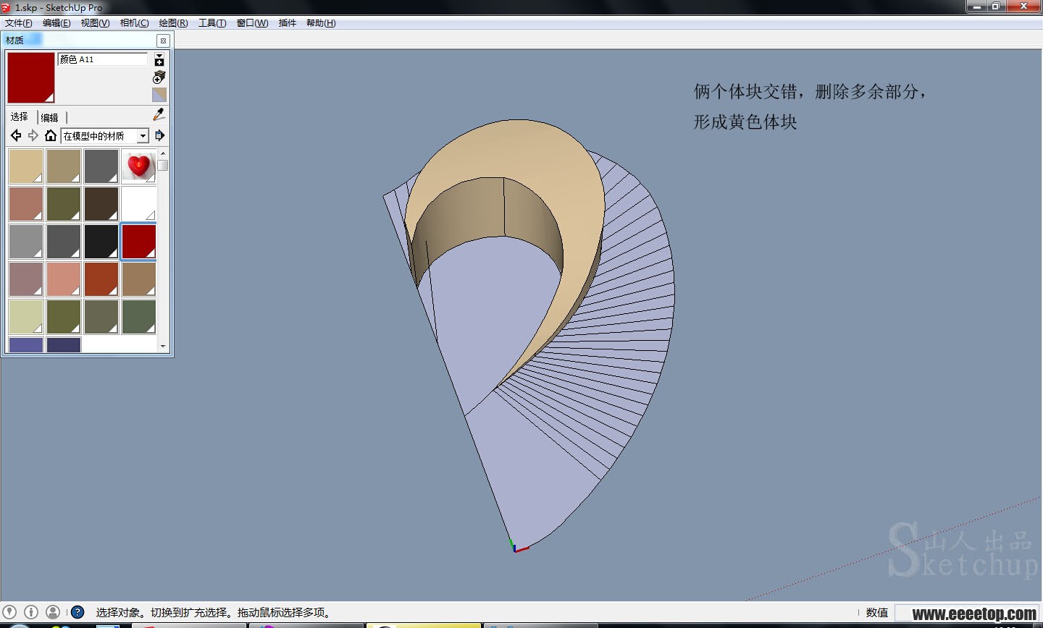Select the salmon pink material swatch

(64, 279)
